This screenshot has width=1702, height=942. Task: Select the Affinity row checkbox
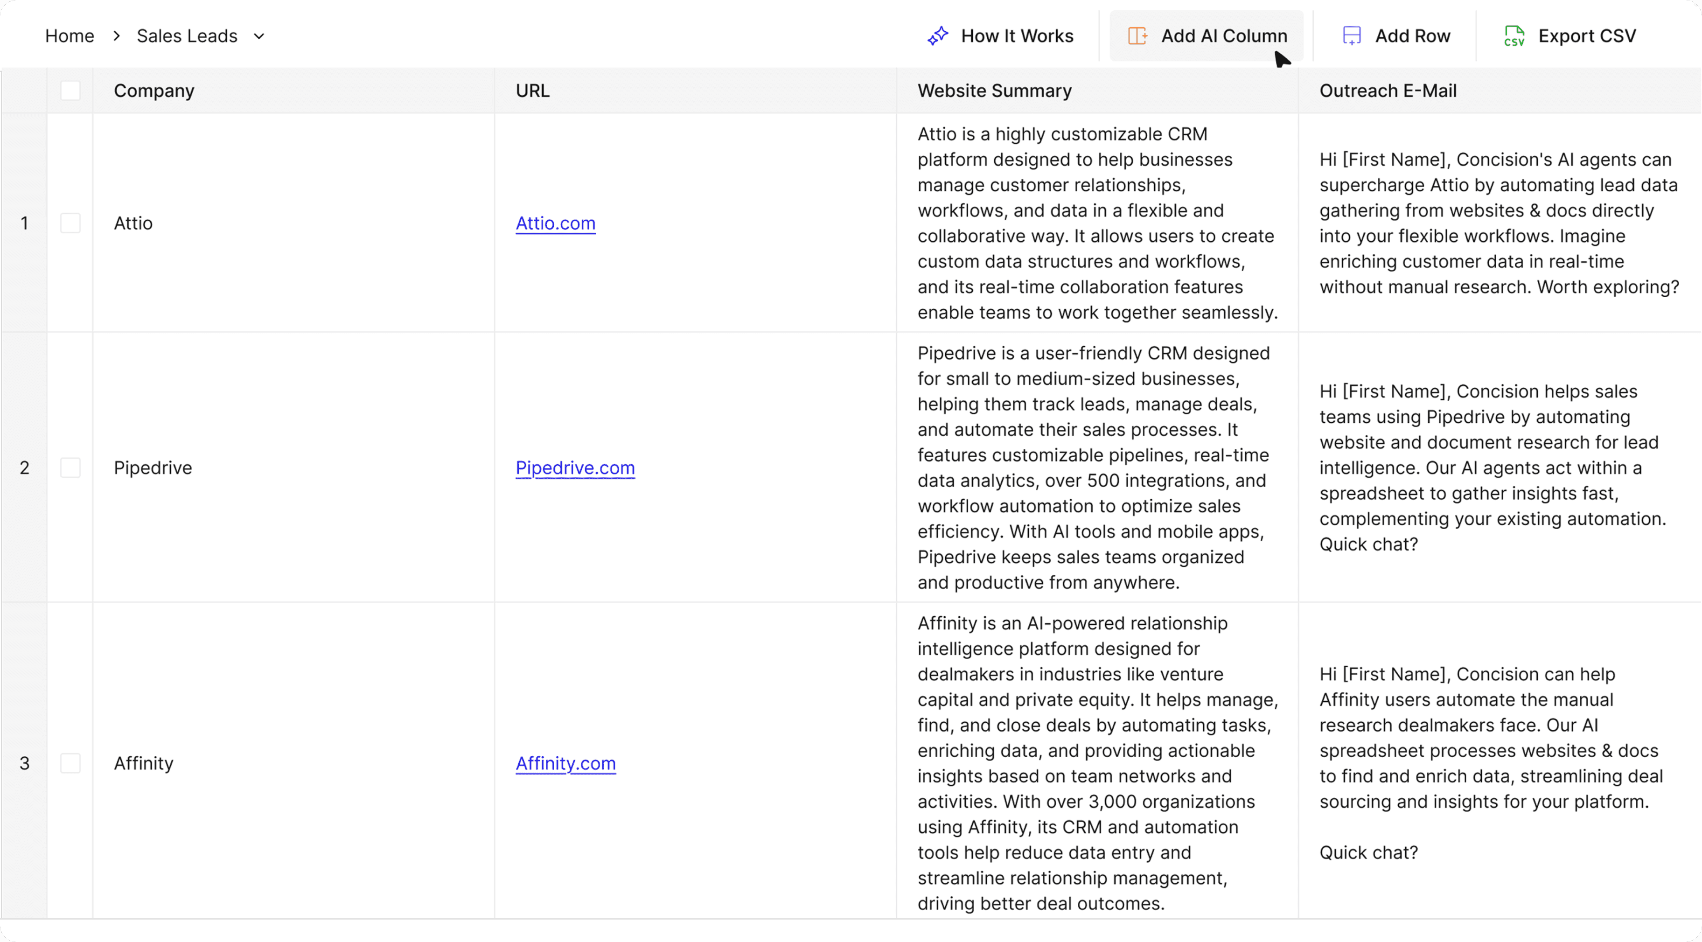coord(70,763)
